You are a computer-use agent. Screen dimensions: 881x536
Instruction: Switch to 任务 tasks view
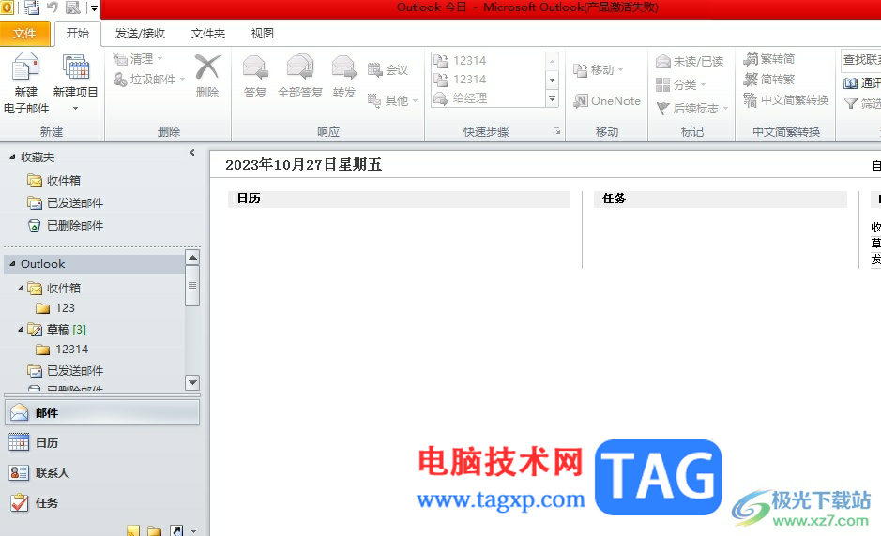pyautogui.click(x=102, y=503)
